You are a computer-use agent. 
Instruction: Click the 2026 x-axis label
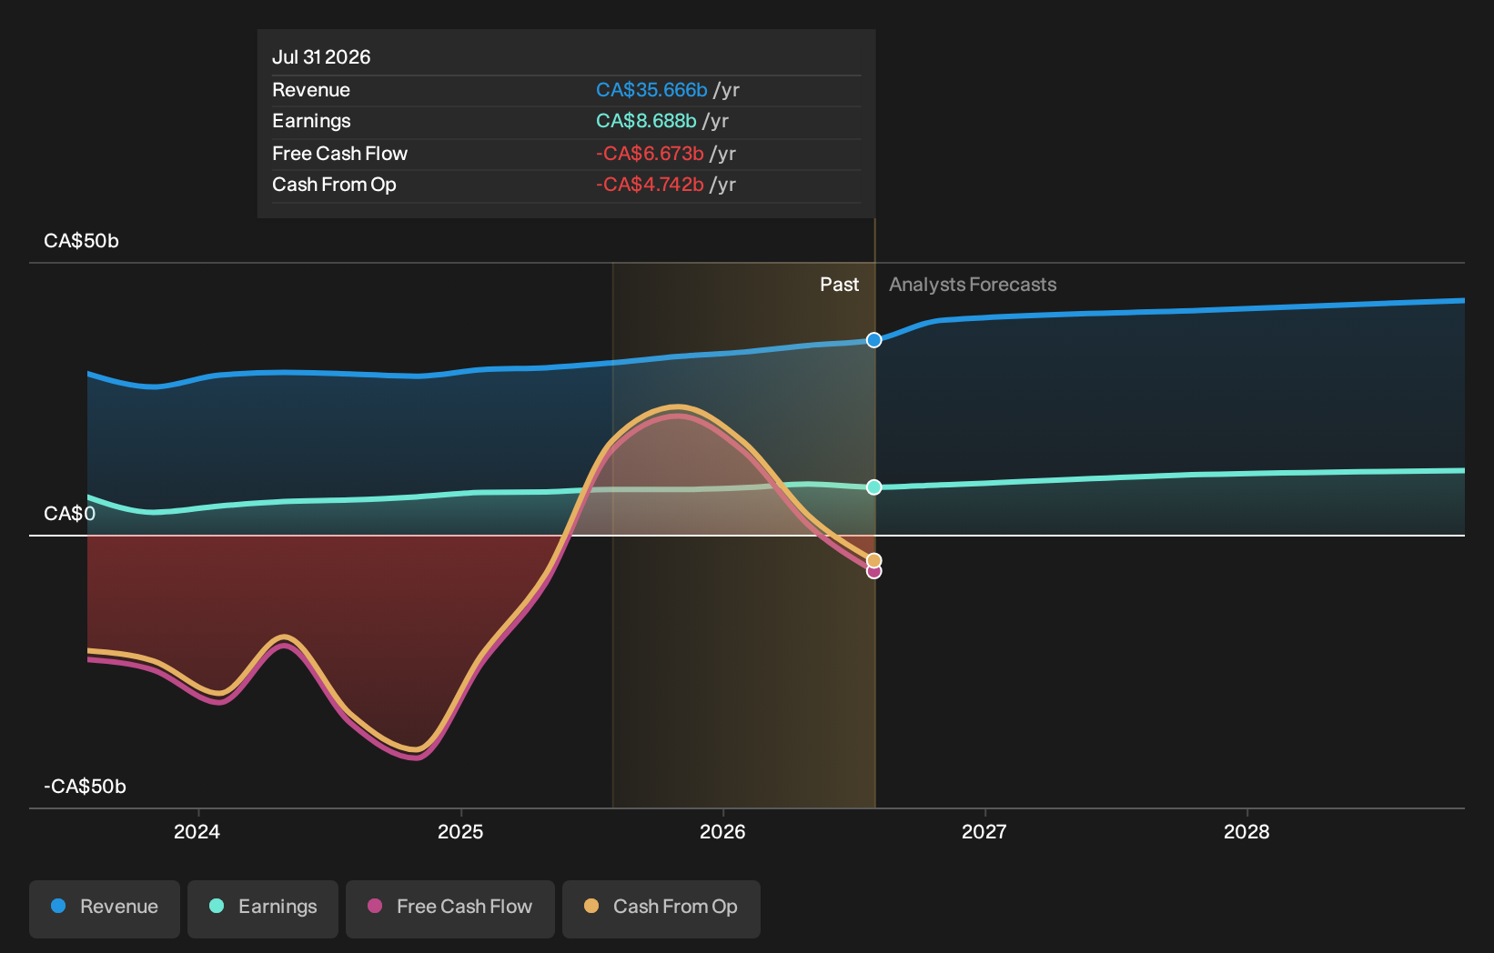point(722,831)
